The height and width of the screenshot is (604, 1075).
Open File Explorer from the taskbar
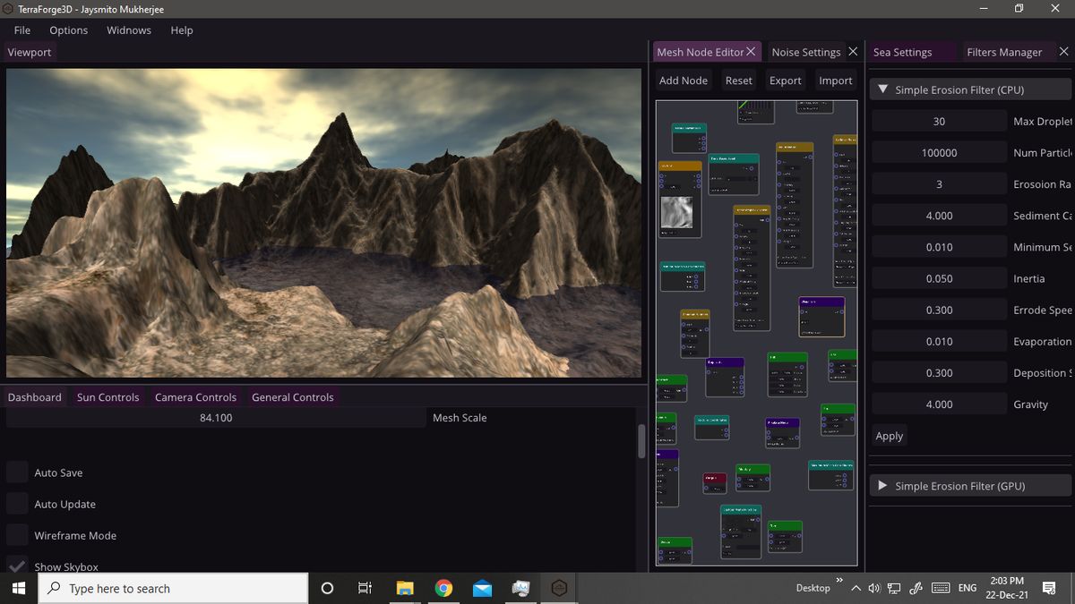pyautogui.click(x=404, y=588)
